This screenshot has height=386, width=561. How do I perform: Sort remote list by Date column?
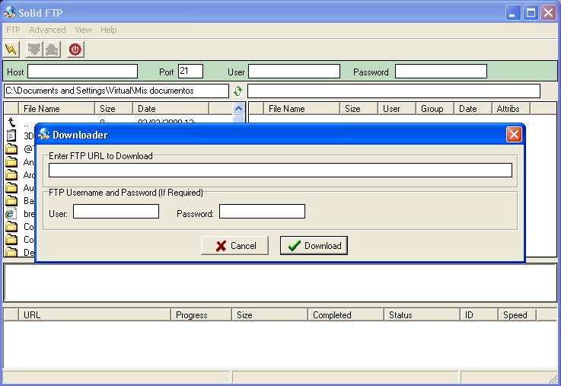[473, 108]
